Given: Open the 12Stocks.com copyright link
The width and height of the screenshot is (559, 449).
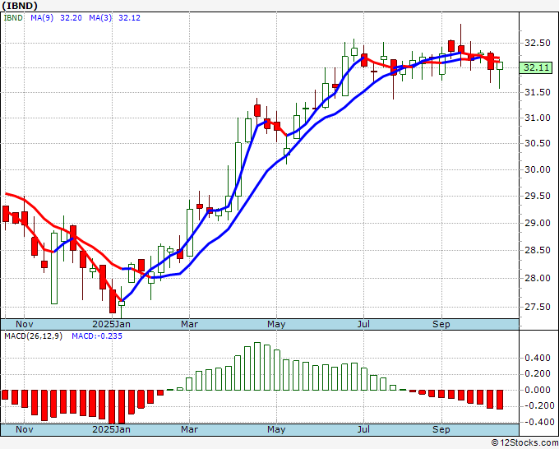Looking at the screenshot, I should click(524, 443).
